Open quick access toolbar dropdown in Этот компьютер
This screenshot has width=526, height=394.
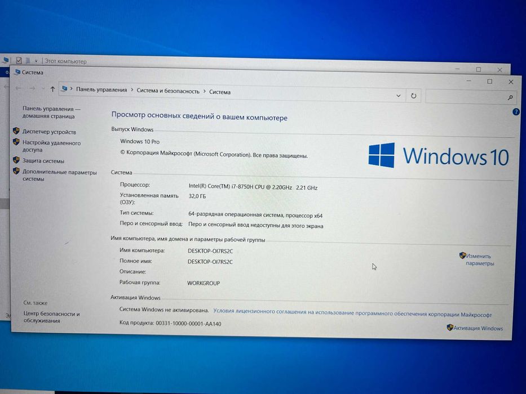point(36,61)
